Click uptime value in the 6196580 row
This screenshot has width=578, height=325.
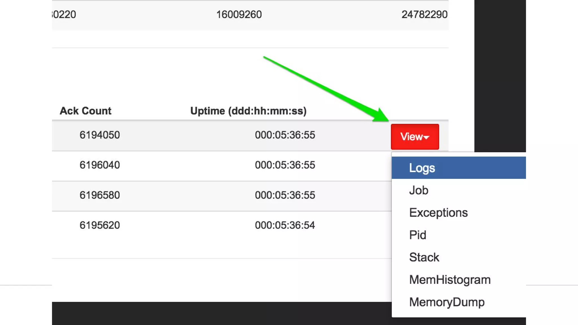pos(285,195)
